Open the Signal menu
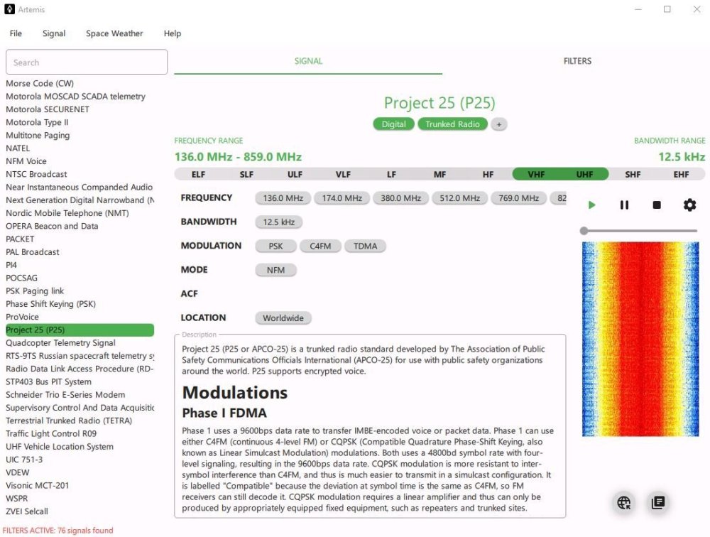The width and height of the screenshot is (710, 537). (x=54, y=33)
